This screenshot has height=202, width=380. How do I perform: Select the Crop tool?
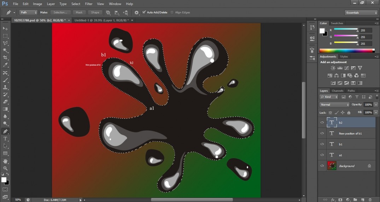[5, 58]
